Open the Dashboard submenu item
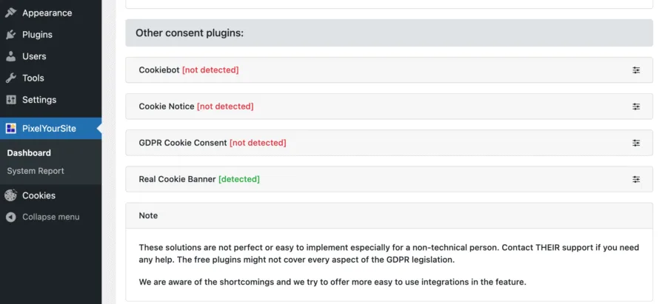Viewport: 659px width, 304px height. [29, 153]
